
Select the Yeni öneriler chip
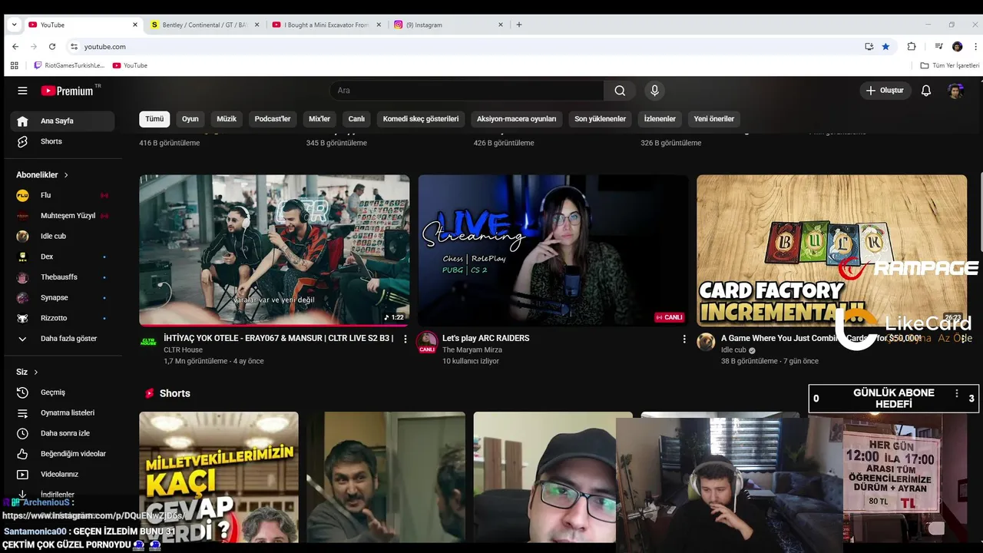click(x=714, y=119)
